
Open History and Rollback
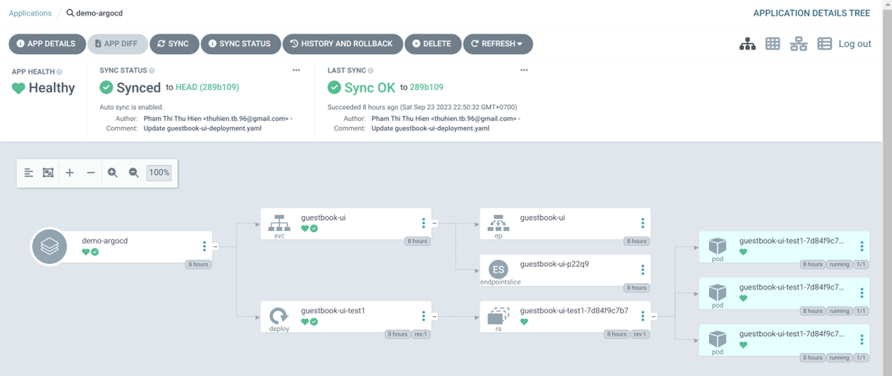click(342, 44)
